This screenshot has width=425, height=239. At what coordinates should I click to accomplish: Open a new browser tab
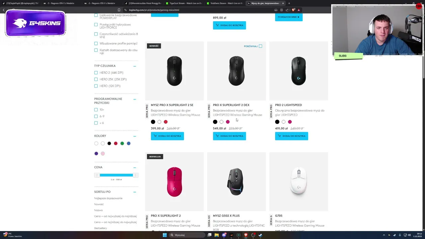(x=289, y=3)
